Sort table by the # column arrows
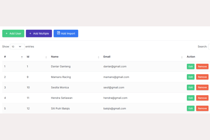 tap(22, 57)
